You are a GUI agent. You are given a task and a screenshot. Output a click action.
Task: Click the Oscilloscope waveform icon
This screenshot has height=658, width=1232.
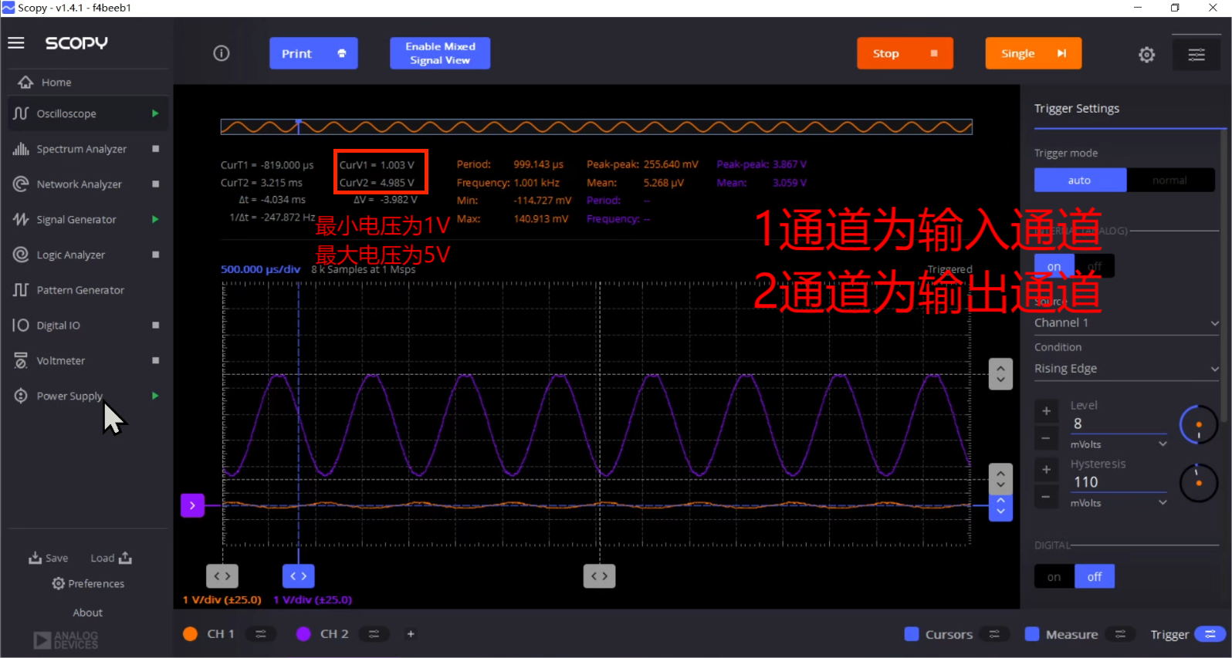pos(21,113)
